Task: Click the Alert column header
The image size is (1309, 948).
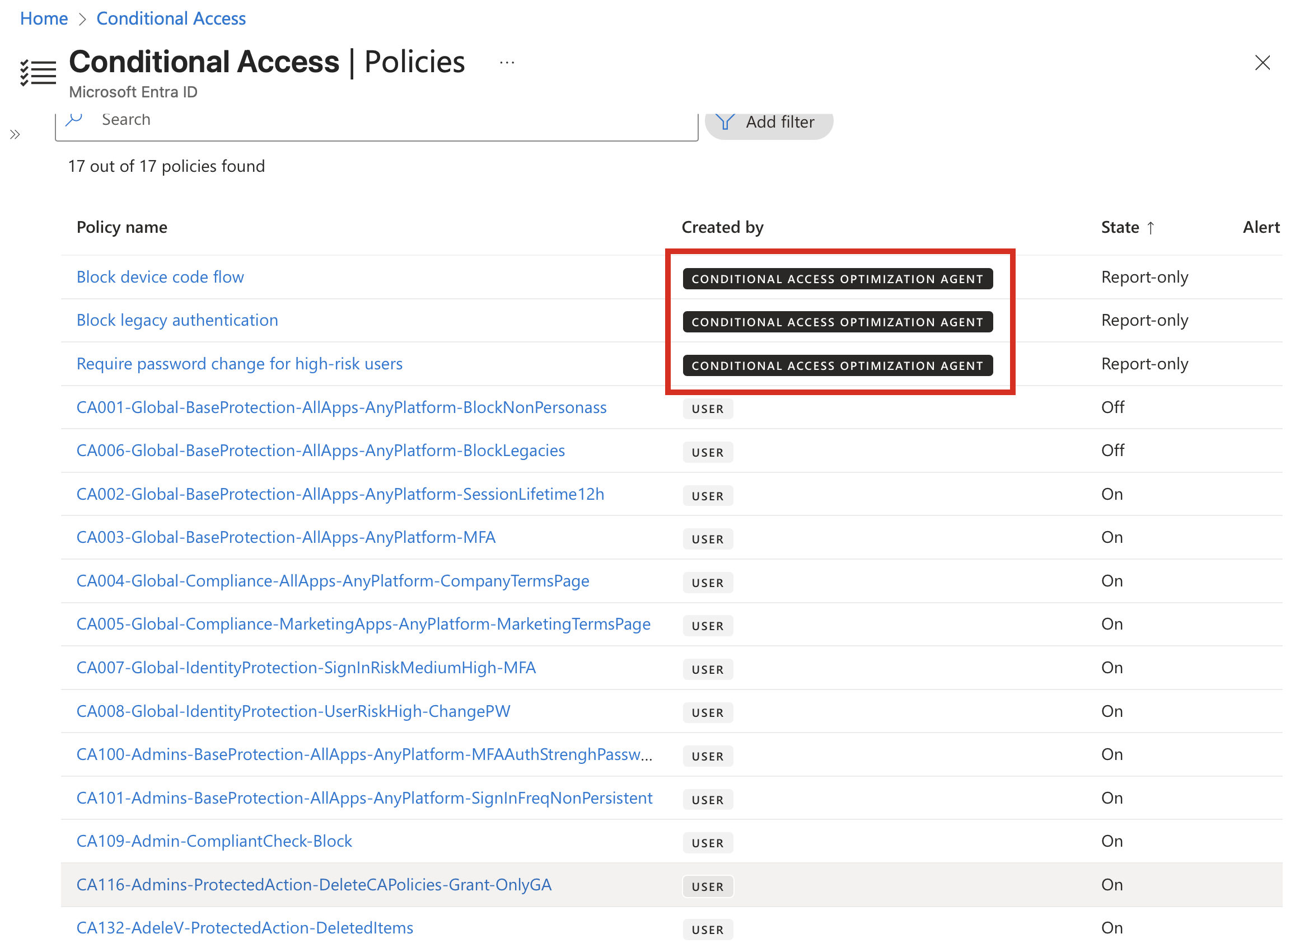Action: coord(1261,227)
